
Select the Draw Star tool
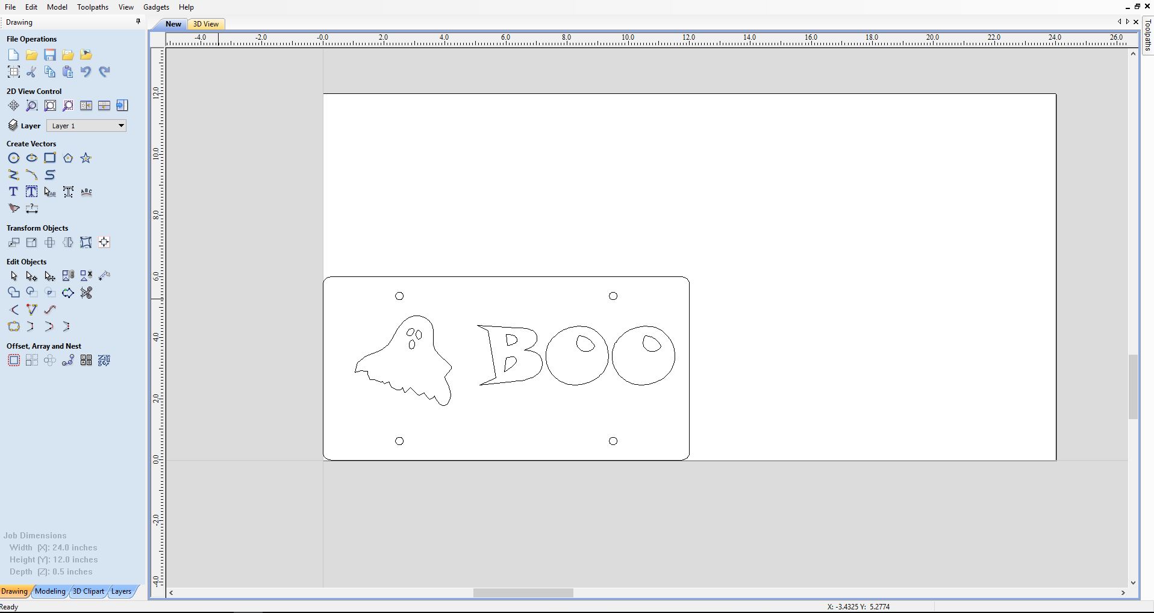click(x=86, y=158)
